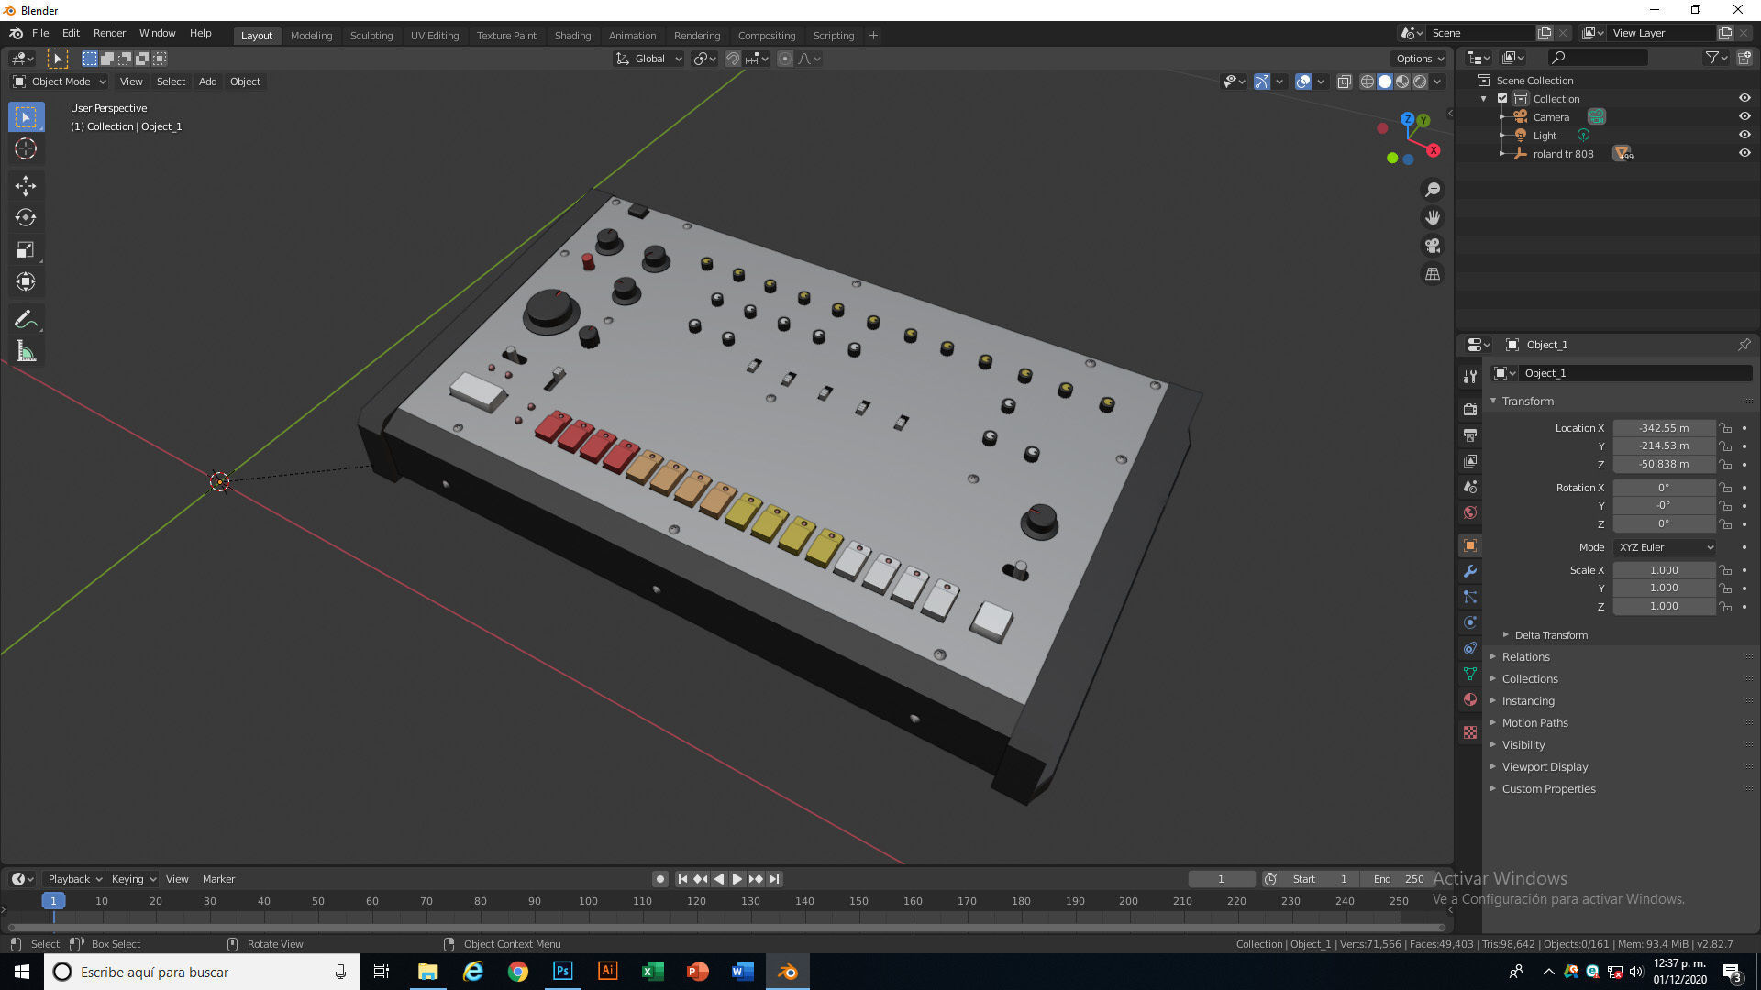Play the animation forward
Screen dimensions: 1761x990
point(737,879)
